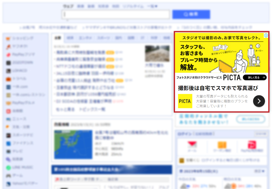Screen dimensions: 272x189
Task: Open the top news photo thumbnail
Action: pyautogui.click(x=157, y=54)
